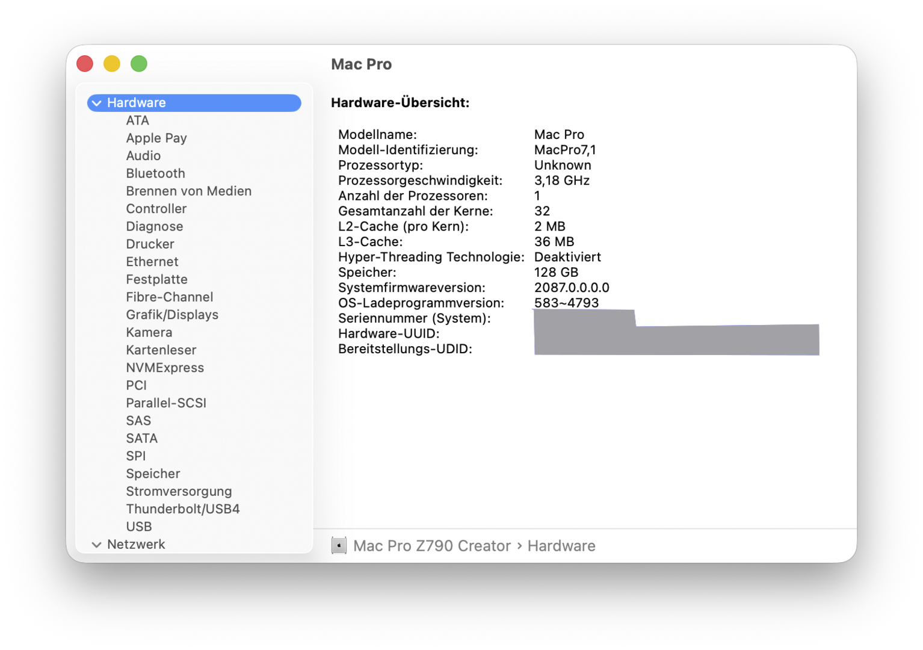Click the MacPro7,1 model identifier value

(565, 150)
